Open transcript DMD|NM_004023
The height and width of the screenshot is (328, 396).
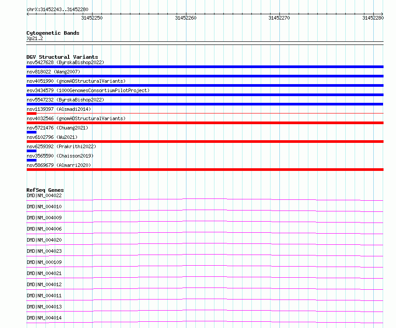coord(44,251)
